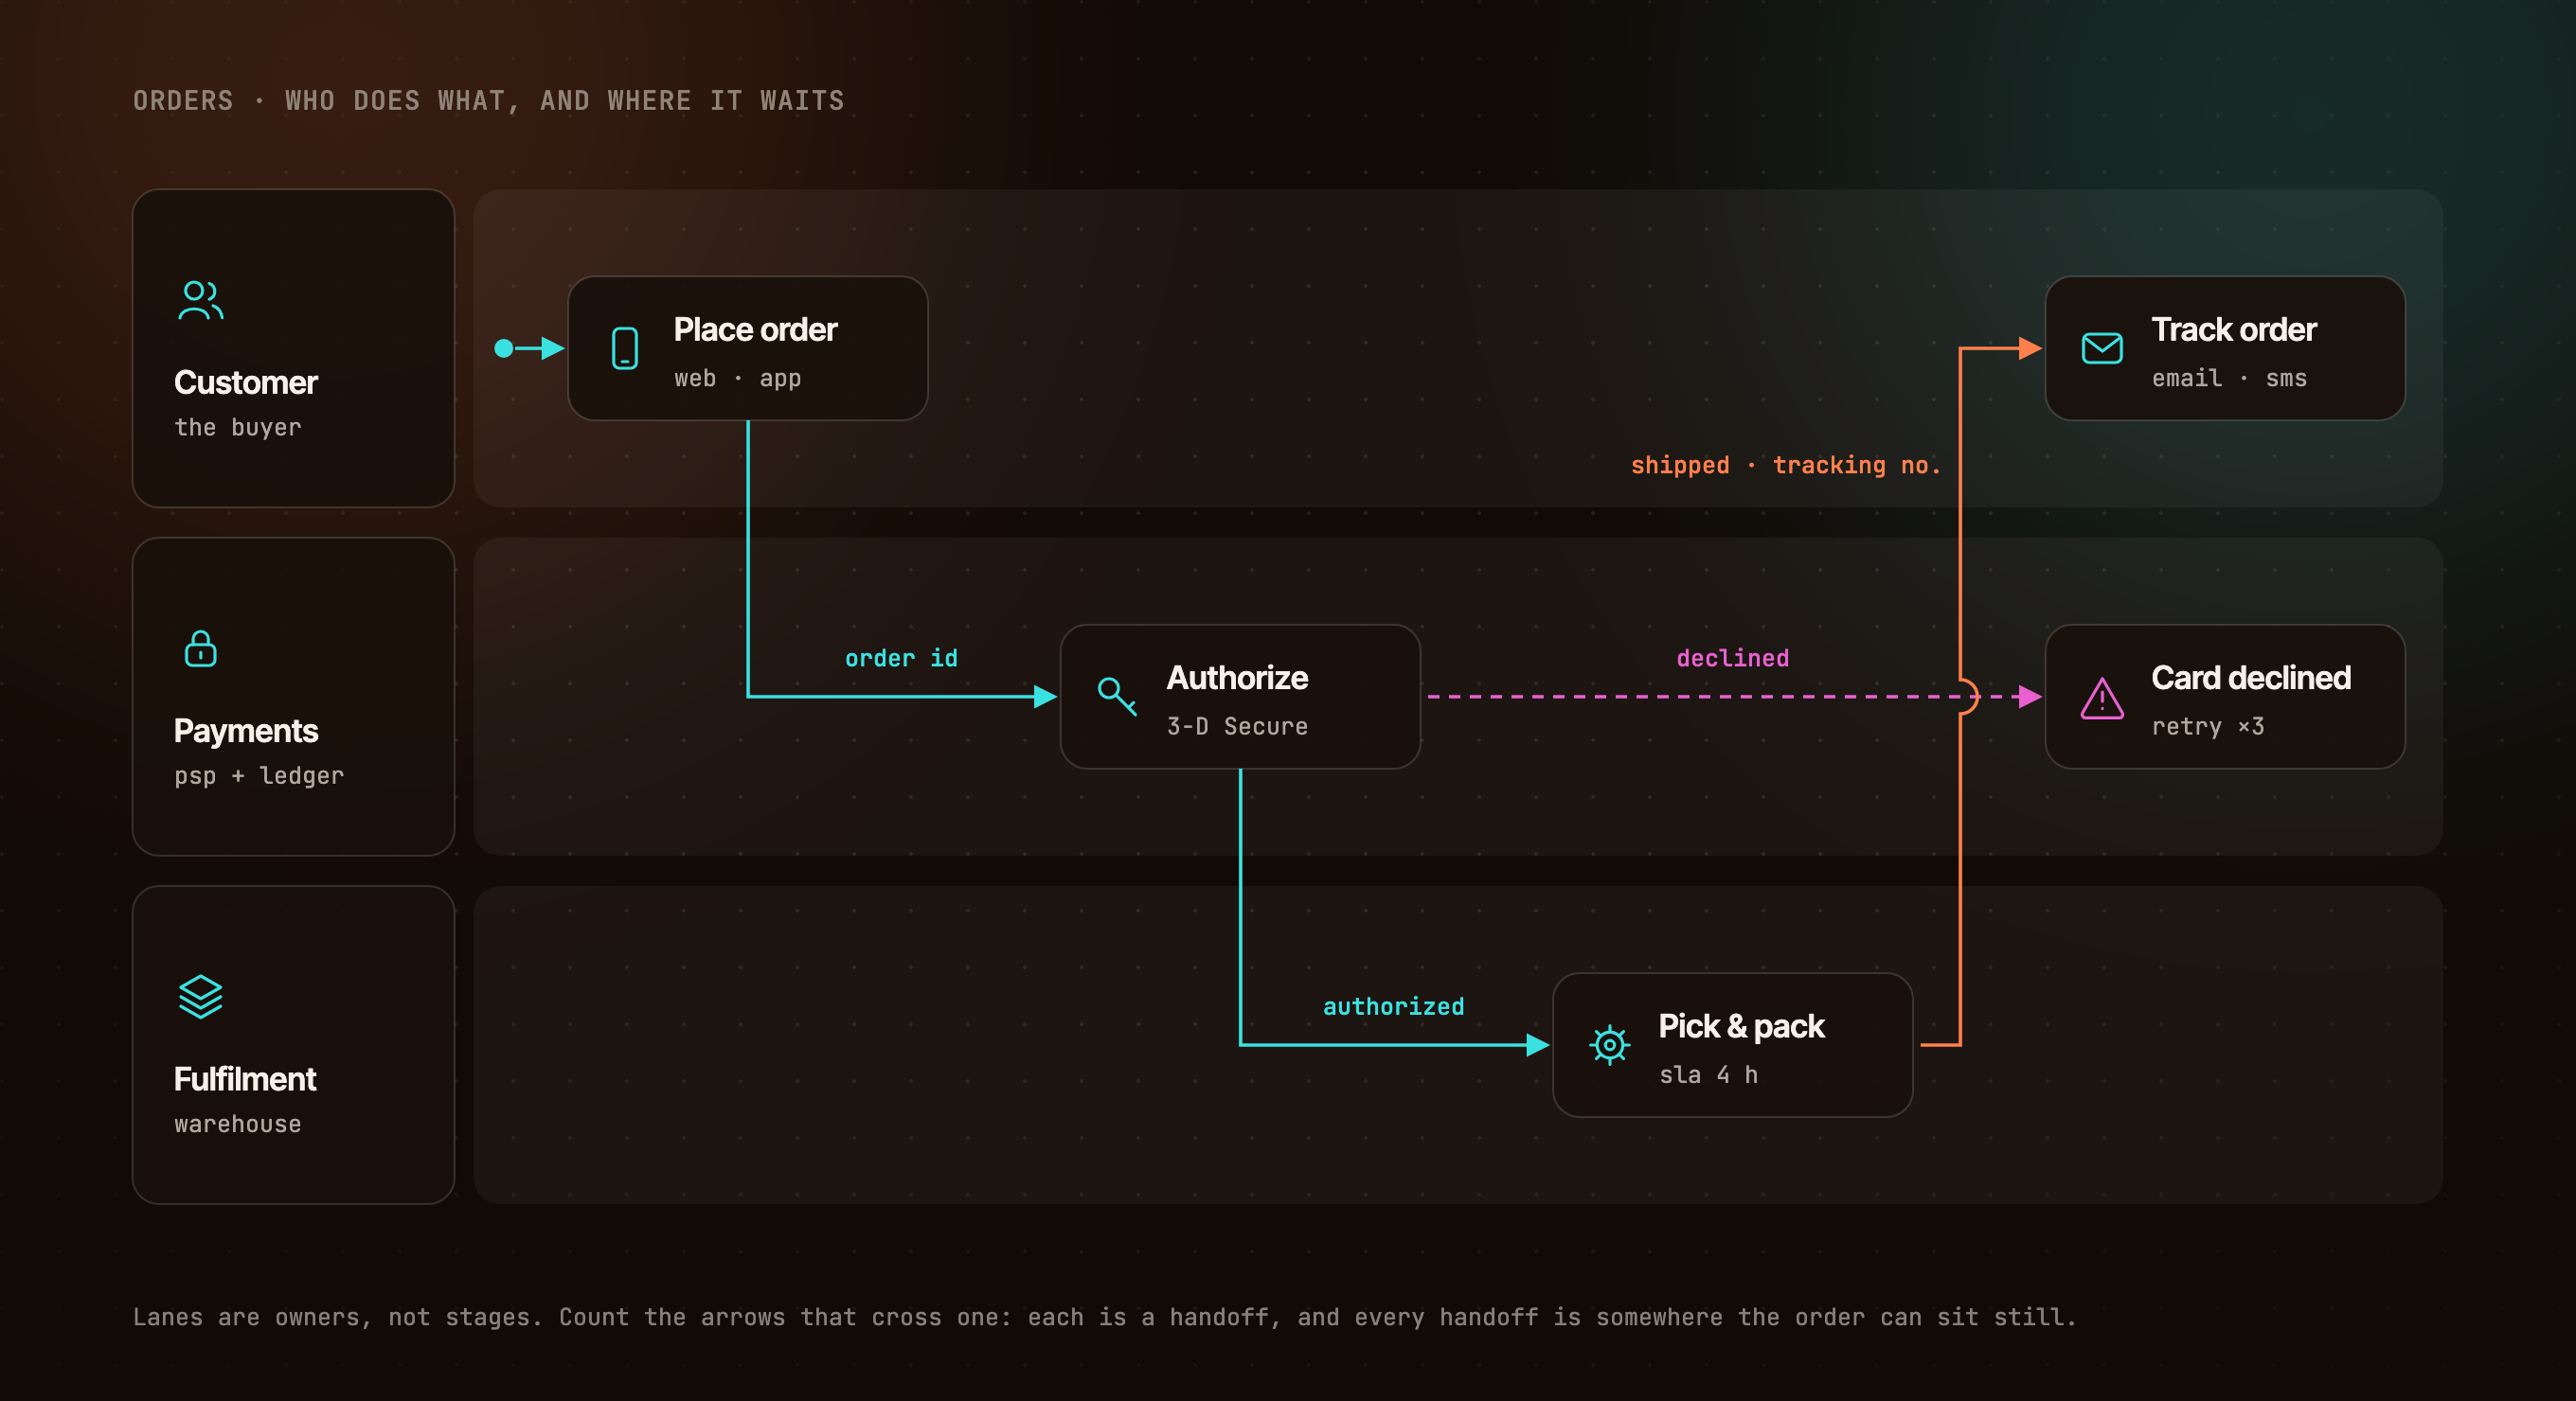The height and width of the screenshot is (1401, 2576).
Task: Click 'retry ×3' subtitle text
Action: pos(2208,726)
